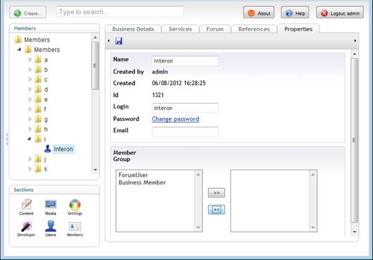Select the Interon member in tree
The width and height of the screenshot is (373, 260).
pyautogui.click(x=63, y=149)
